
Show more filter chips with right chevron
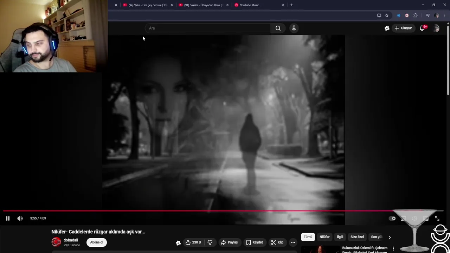(390, 237)
